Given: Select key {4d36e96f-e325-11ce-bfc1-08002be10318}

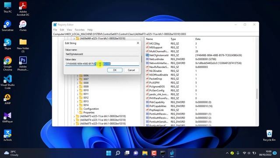Looking at the screenshot, I should 103,38.
